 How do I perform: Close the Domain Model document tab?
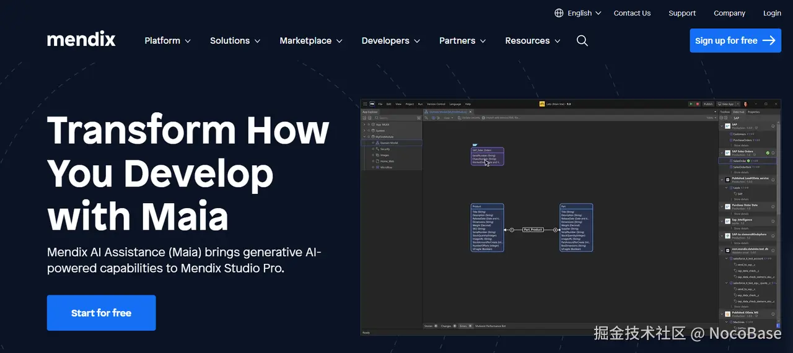tap(470, 112)
